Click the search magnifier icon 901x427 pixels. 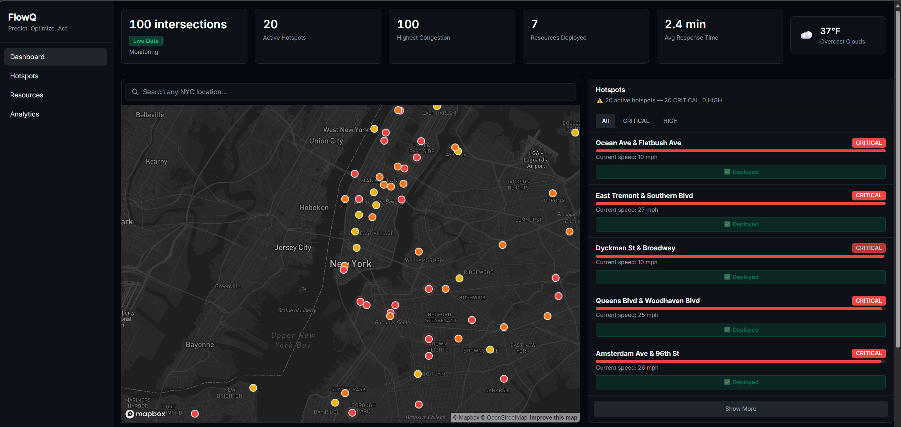[x=135, y=92]
